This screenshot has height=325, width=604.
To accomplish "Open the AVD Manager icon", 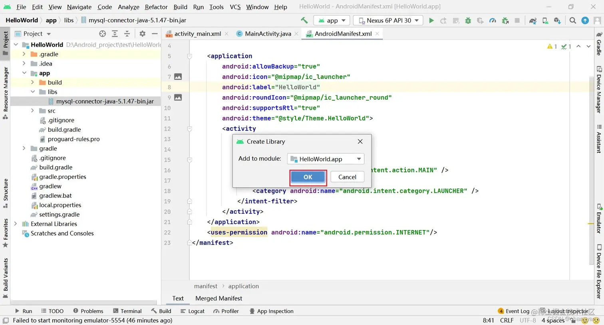I will pos(545,20).
